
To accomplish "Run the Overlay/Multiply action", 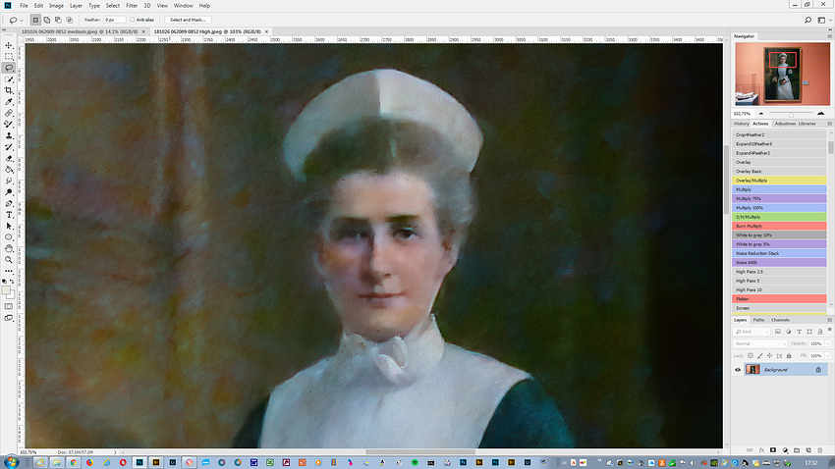I will [x=779, y=181].
